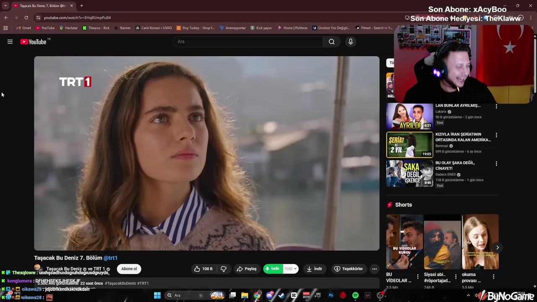Like the video with 108 B thumbs-up

pyautogui.click(x=203, y=269)
